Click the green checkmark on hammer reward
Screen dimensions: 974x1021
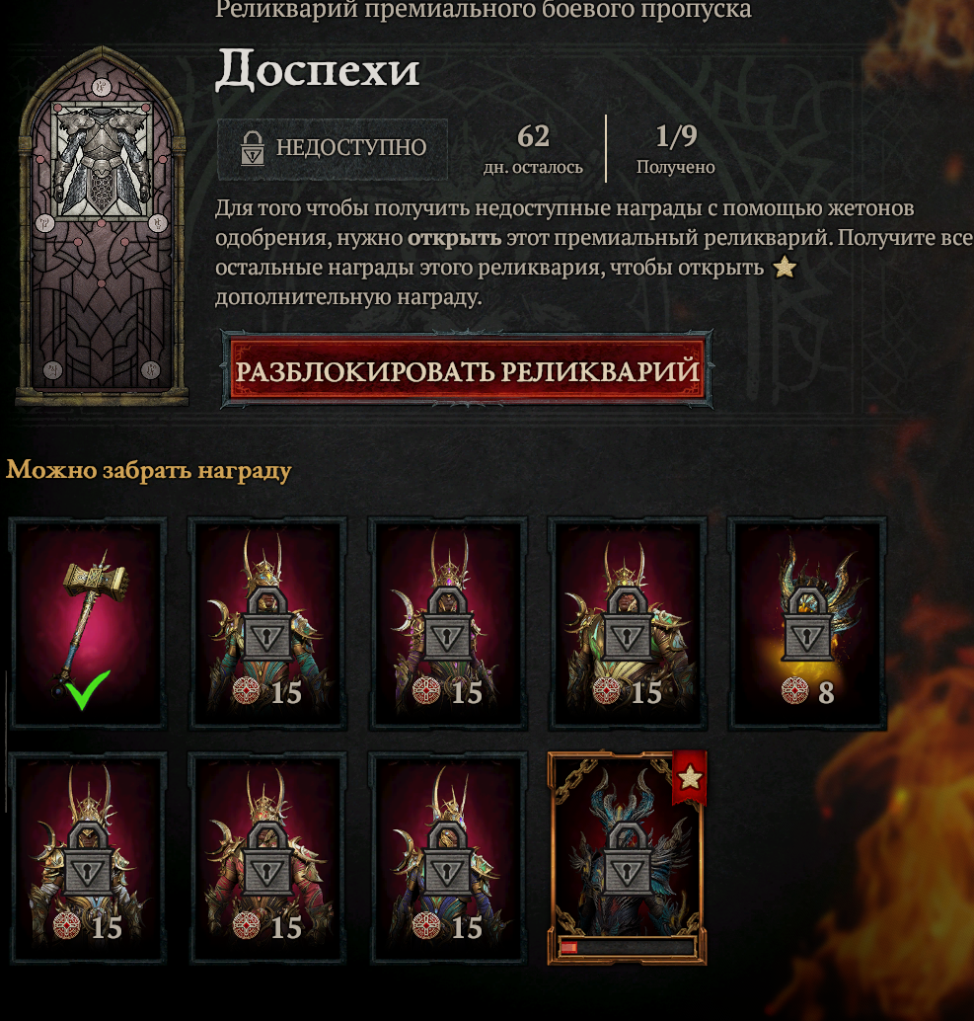85,689
